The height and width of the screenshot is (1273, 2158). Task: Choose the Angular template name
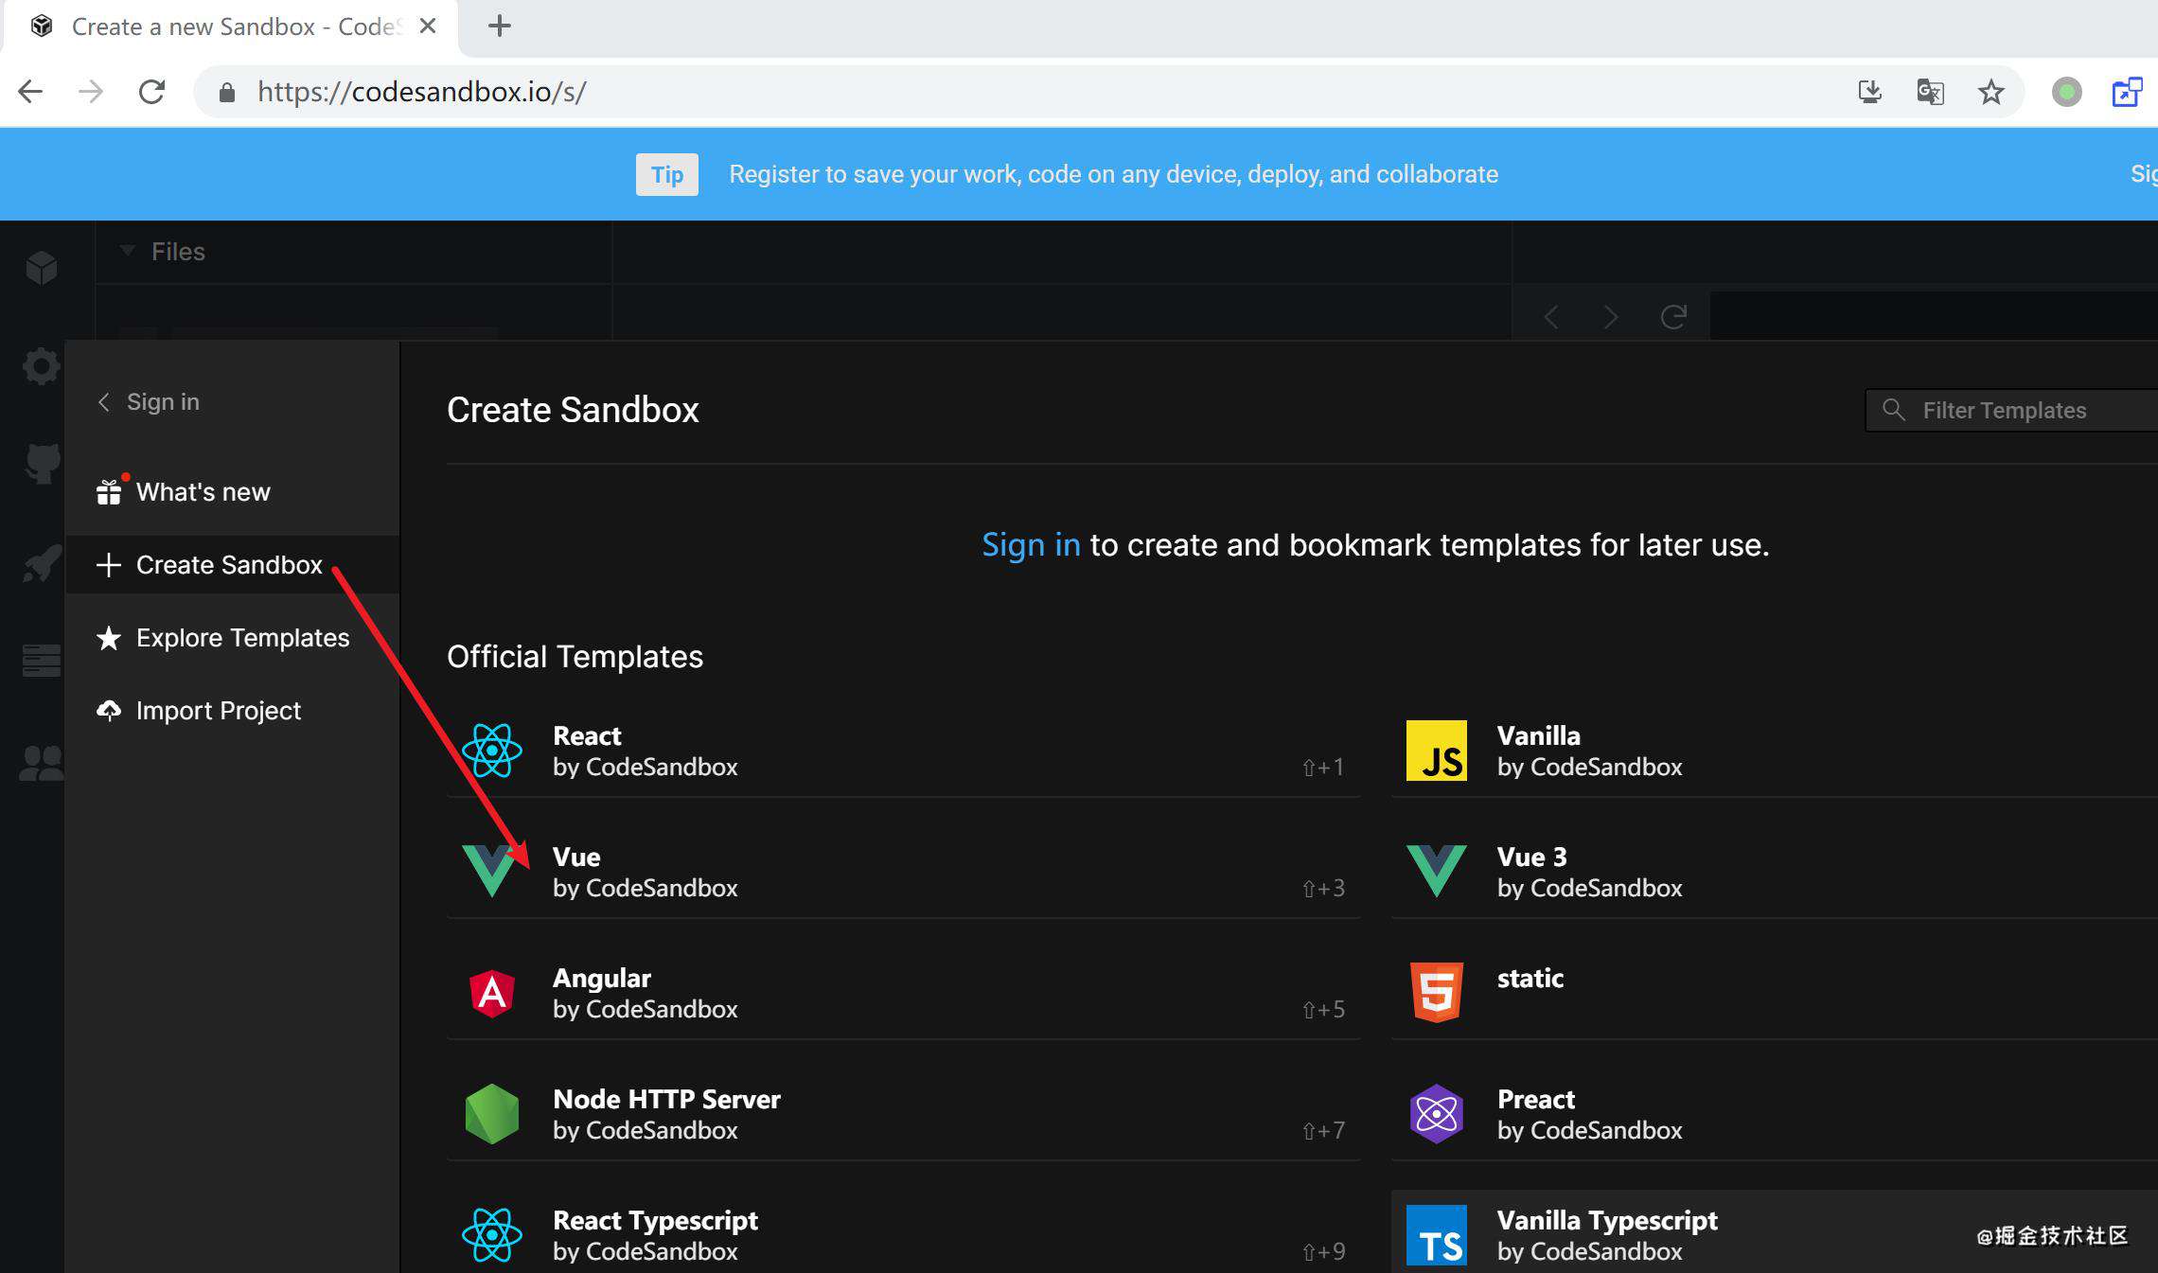point(602,978)
